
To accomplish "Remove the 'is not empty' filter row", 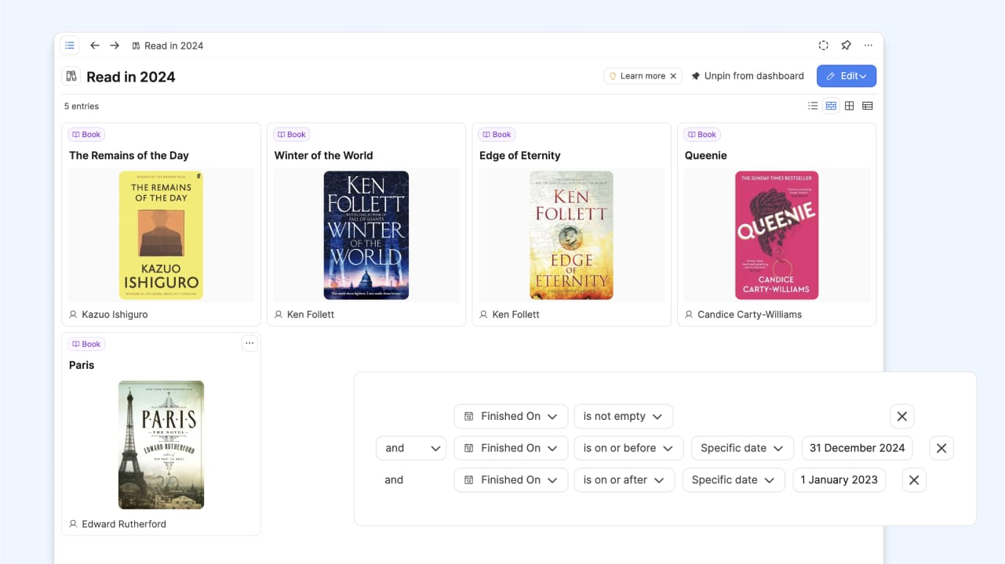I will point(901,416).
